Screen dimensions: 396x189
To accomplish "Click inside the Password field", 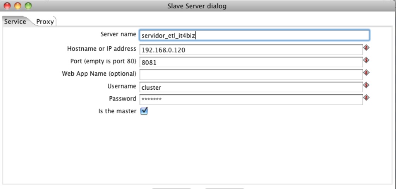I will [x=251, y=100].
